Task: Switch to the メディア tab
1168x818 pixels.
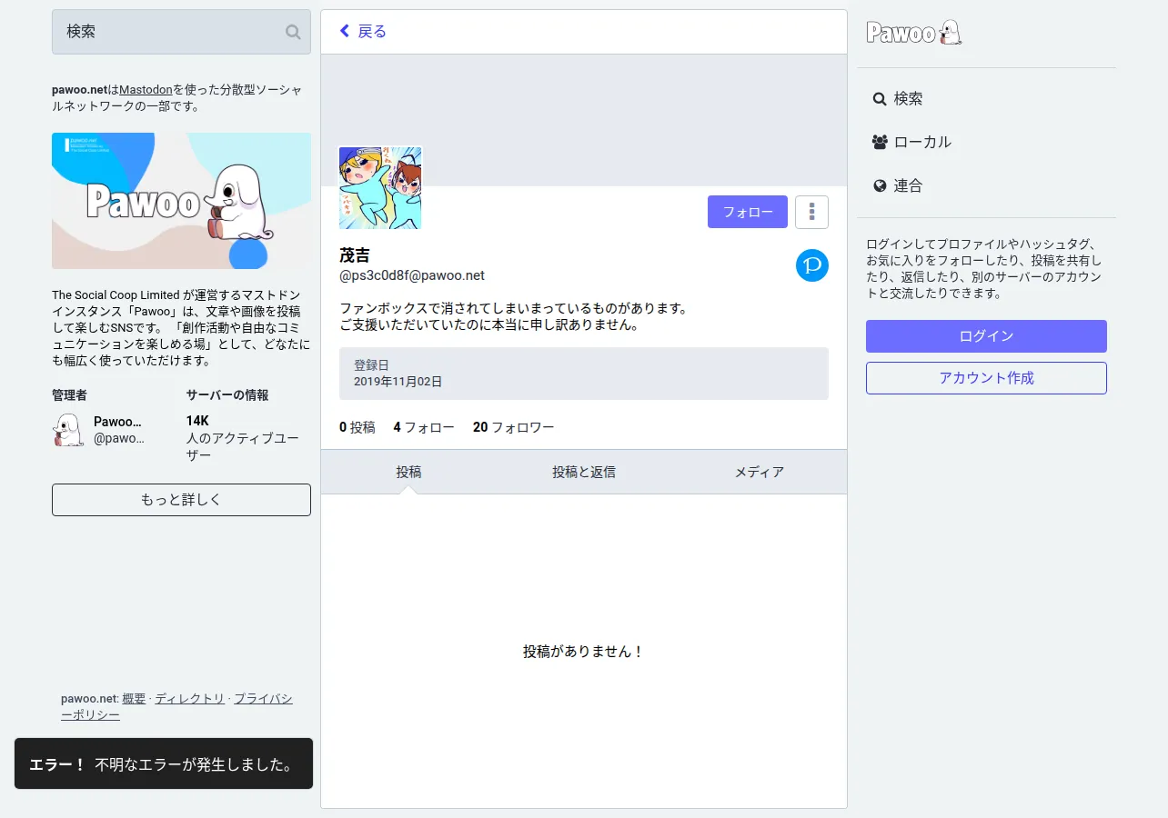Action: click(760, 472)
